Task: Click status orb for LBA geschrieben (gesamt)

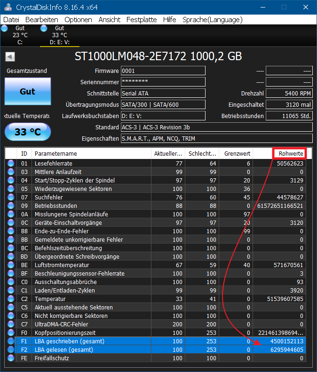Action: pyautogui.click(x=11, y=341)
